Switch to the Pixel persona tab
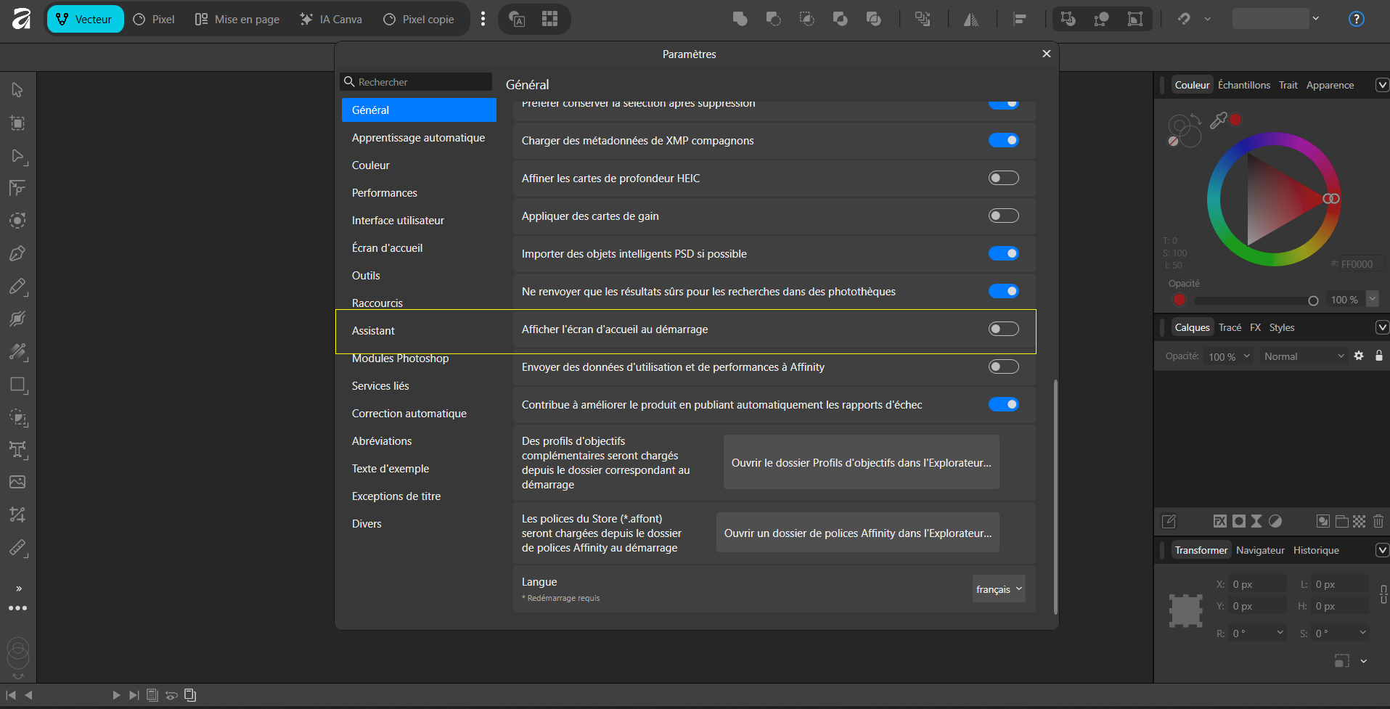 tap(154, 19)
